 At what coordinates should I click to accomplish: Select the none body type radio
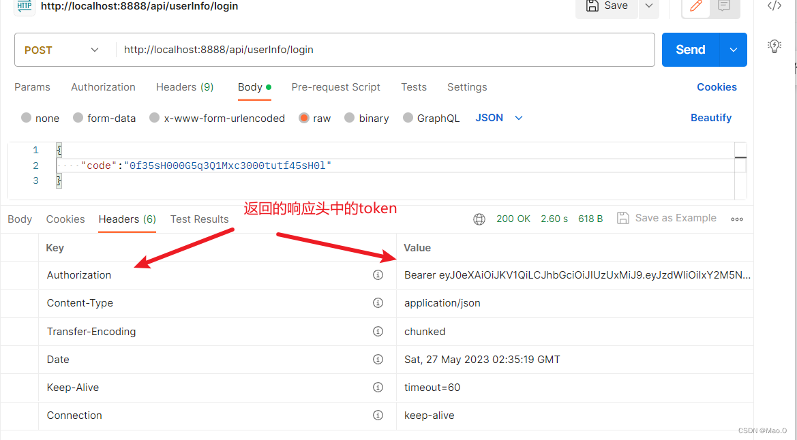[26, 118]
